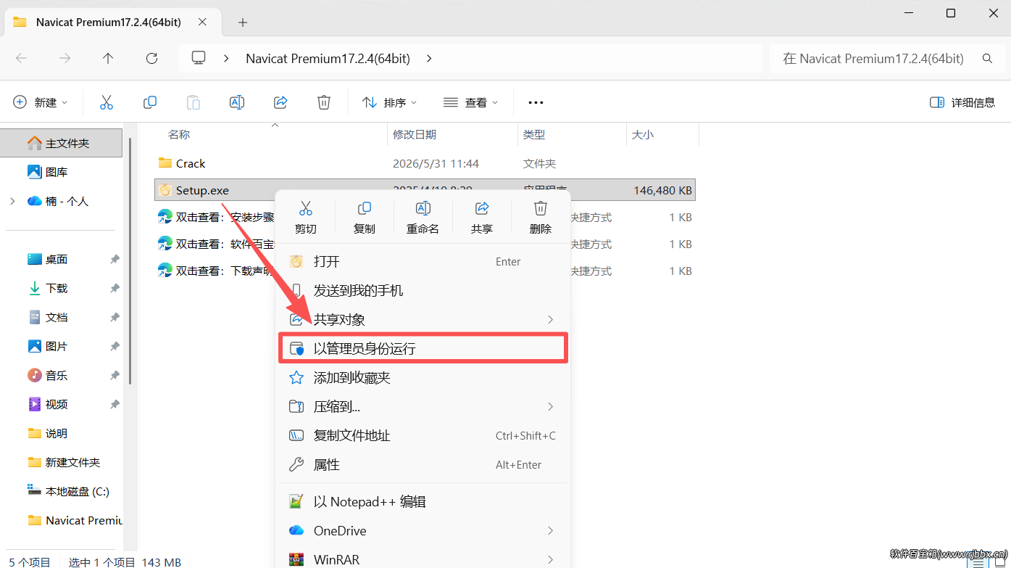Click the chevron after the Navicat breadcrumb
Screen dimensions: 1011x568
tap(429, 59)
